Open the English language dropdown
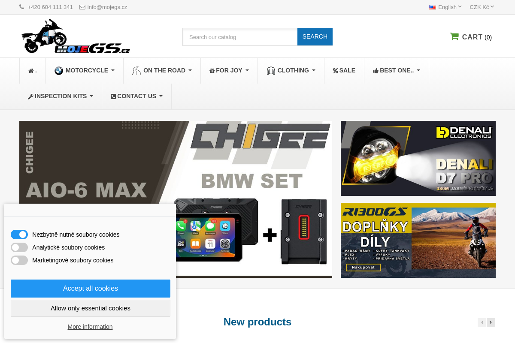 tap(445, 7)
